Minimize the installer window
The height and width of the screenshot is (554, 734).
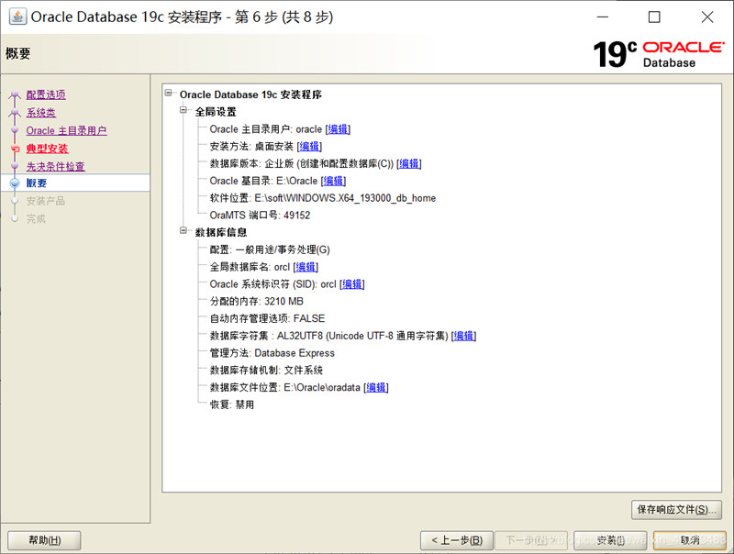click(x=603, y=17)
